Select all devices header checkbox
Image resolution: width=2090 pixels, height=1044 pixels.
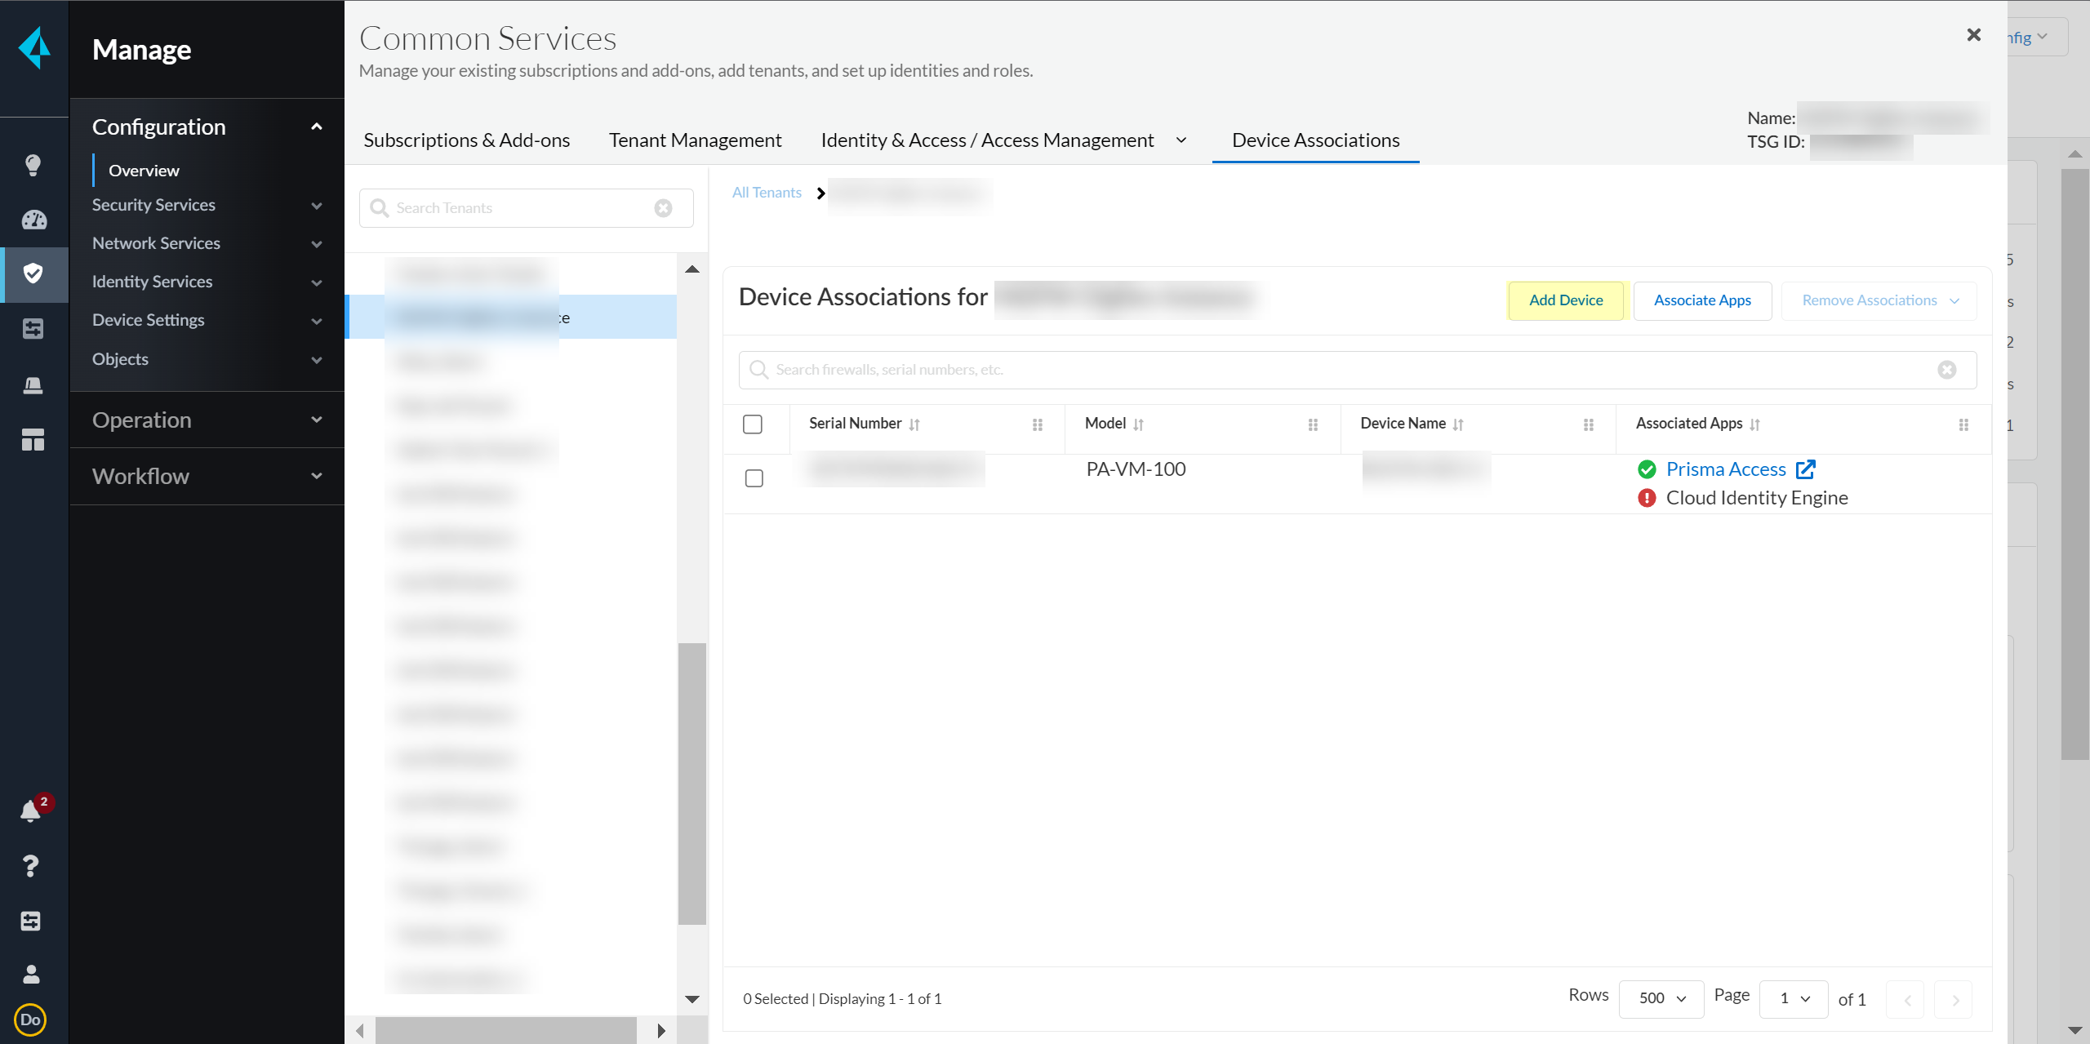pos(753,424)
